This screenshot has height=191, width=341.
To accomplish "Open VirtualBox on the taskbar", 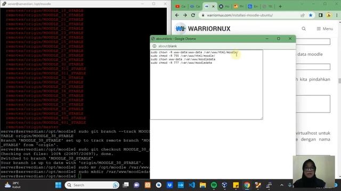I will pos(225,185).
